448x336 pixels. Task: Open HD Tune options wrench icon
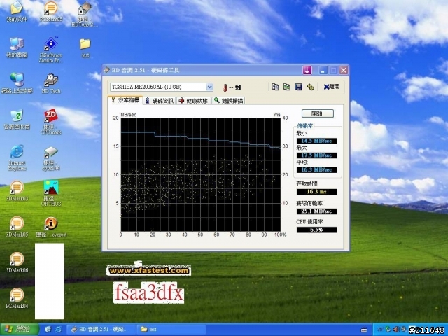310,87
